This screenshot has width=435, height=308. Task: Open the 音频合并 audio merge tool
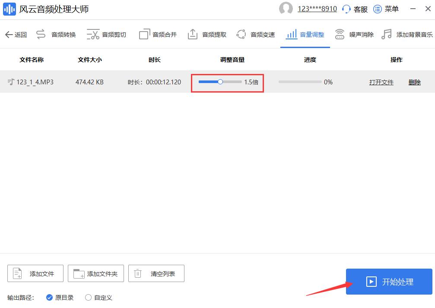tap(158, 34)
